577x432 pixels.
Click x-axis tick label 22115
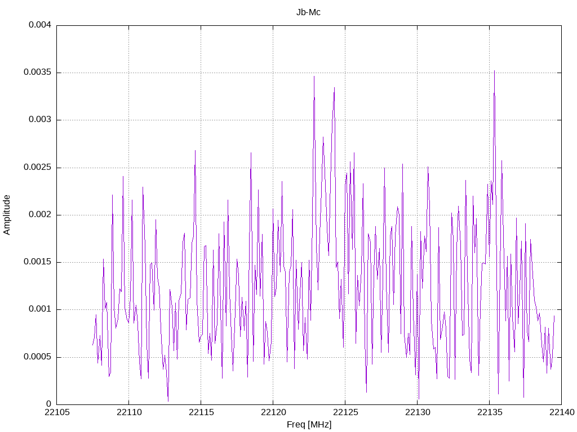(x=201, y=412)
